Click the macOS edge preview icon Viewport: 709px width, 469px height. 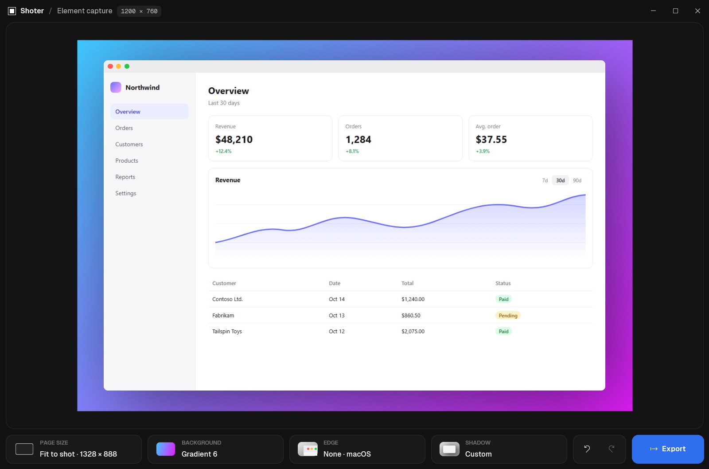[308, 449]
